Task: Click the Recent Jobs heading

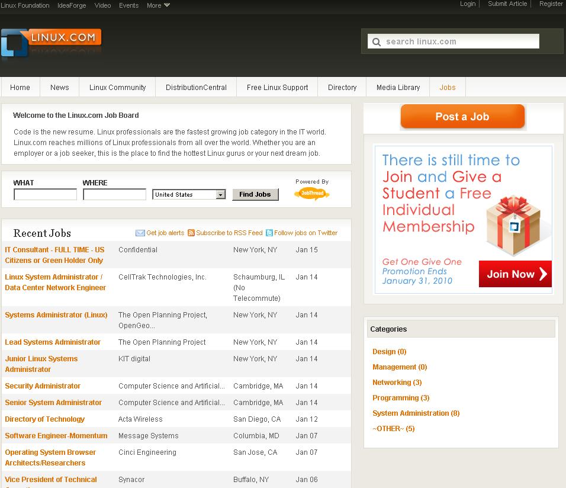Action: (x=42, y=233)
